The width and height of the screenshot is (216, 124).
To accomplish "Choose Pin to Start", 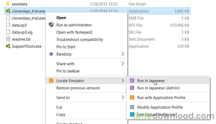I will (66, 47).
